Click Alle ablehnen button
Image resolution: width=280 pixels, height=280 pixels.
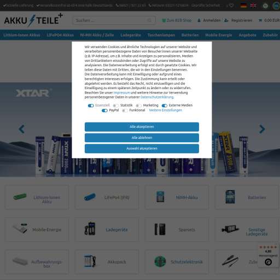tap(142, 138)
